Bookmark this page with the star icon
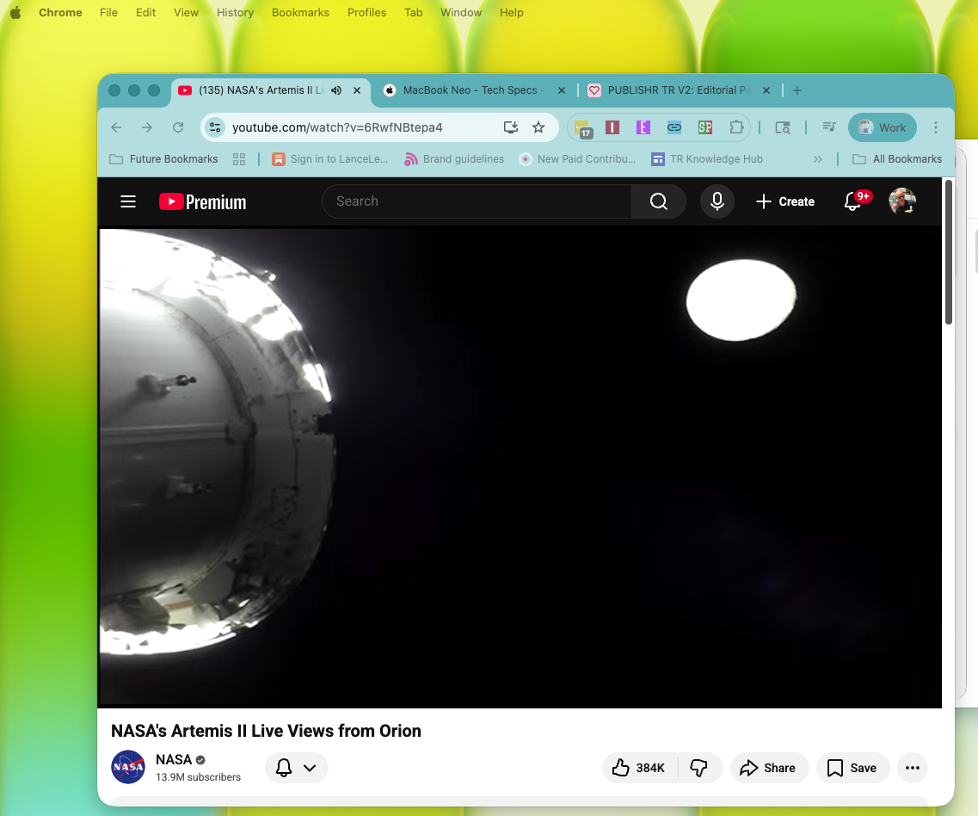 coord(538,127)
